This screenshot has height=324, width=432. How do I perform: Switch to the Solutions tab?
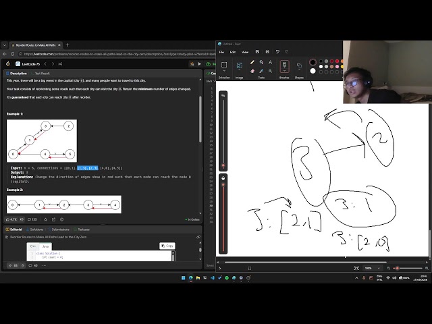coord(34,230)
